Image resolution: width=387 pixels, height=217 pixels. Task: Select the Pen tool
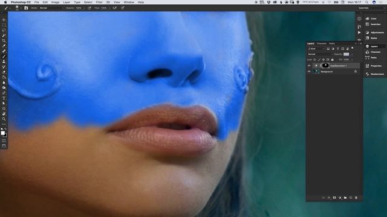click(x=4, y=93)
